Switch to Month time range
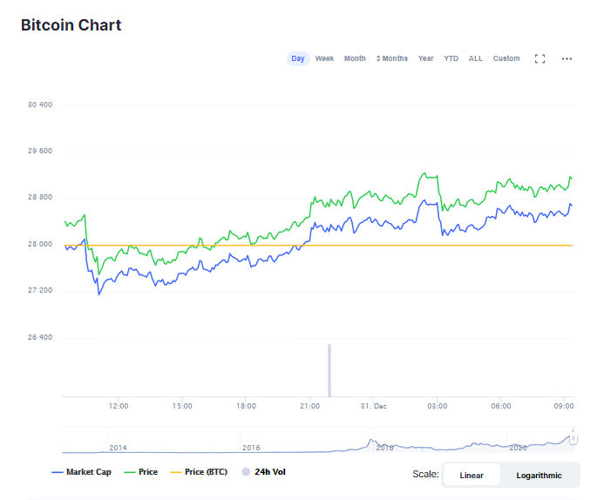597x500 pixels. (x=355, y=59)
